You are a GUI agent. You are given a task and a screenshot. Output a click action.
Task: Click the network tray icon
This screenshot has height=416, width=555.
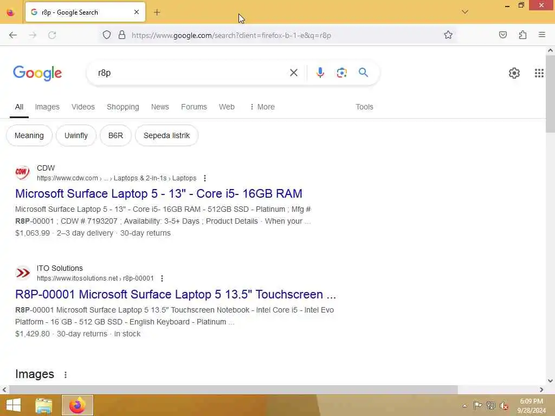pyautogui.click(x=491, y=405)
